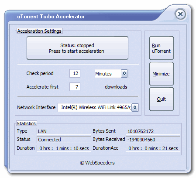Click the uTorrent Turbo Accelerator title text

(51, 17)
